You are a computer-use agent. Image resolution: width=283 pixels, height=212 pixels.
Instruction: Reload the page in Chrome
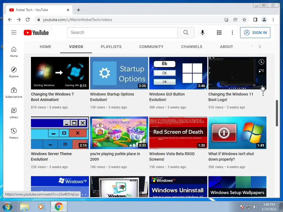pos(28,20)
